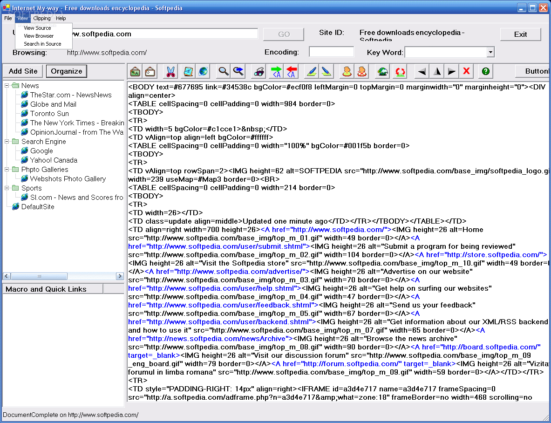551x423 pixels.
Task: Open the Key Word dropdown
Action: (490, 52)
